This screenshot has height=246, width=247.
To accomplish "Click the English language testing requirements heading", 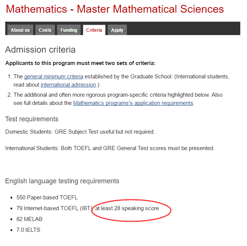I will click(62, 181).
